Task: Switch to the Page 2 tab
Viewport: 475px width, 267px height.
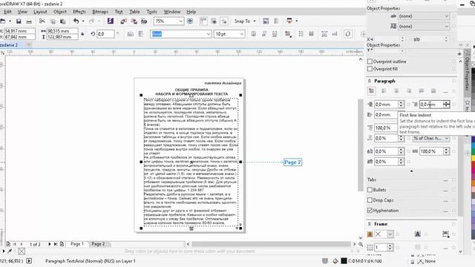Action: (x=99, y=244)
